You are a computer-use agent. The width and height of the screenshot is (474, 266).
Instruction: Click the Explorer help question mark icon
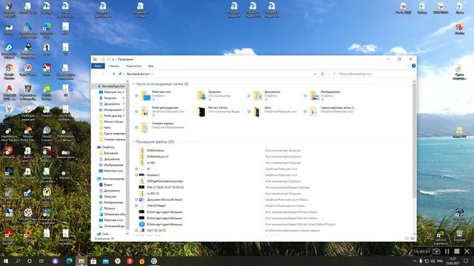413,66
